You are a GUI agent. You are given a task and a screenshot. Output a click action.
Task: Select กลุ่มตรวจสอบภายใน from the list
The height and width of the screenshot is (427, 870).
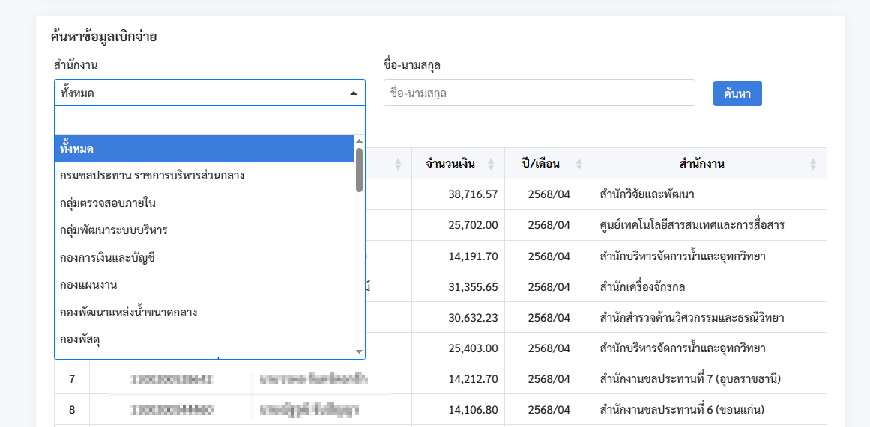coord(204,203)
